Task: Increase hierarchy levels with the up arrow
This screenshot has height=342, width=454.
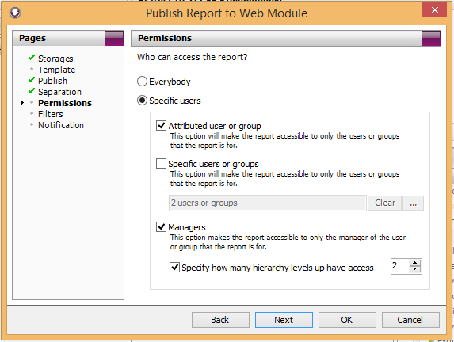Action: [415, 263]
